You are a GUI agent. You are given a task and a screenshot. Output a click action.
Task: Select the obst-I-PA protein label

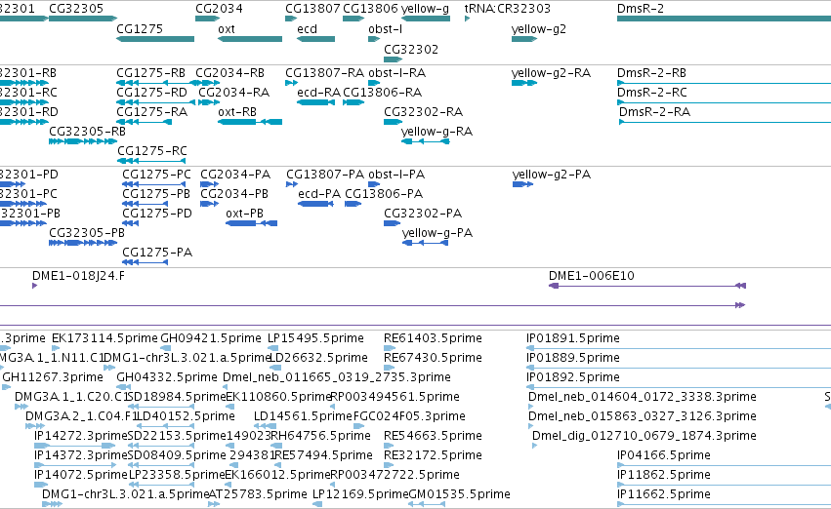coord(396,175)
